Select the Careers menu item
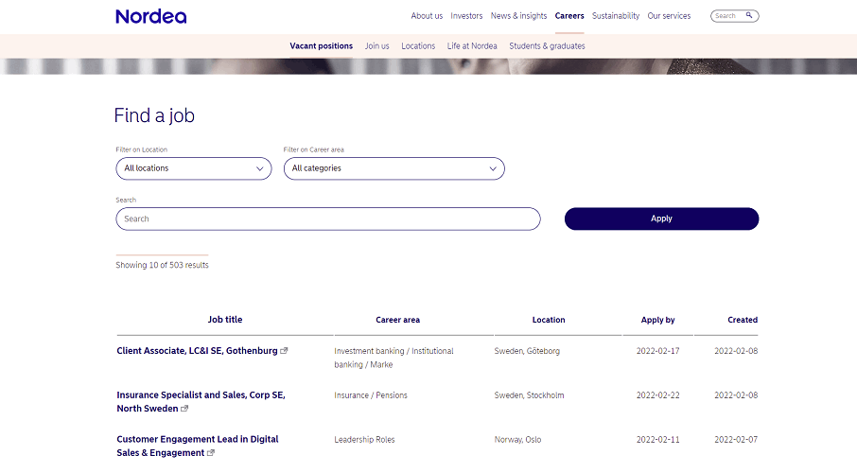This screenshot has width=857, height=473. tap(569, 16)
